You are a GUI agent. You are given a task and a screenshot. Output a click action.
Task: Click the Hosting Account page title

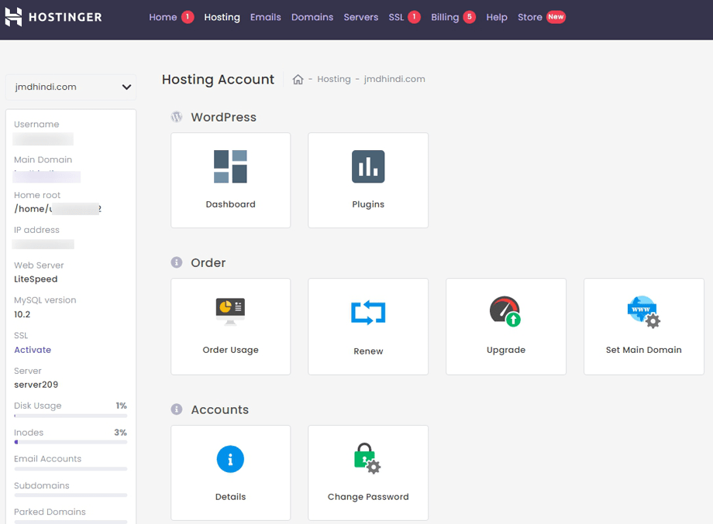pyautogui.click(x=219, y=80)
